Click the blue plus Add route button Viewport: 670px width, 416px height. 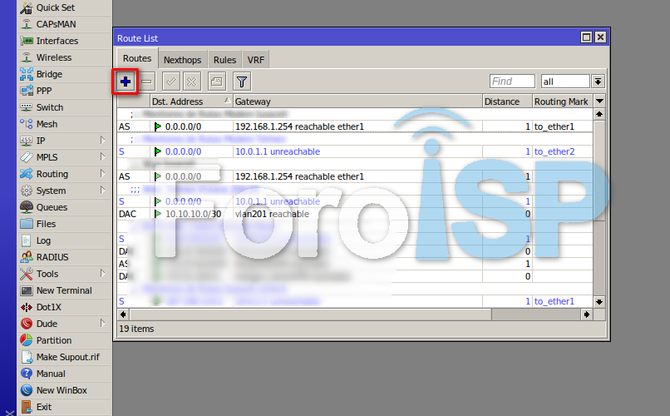click(126, 82)
